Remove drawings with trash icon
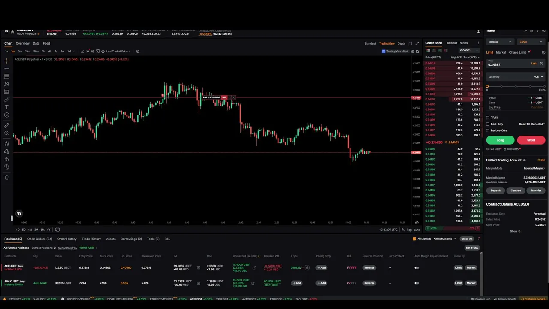Viewport: 549px width, 309px height. click(6, 177)
